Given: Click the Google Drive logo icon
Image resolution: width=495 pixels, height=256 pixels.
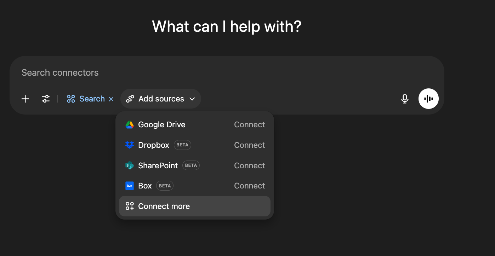Looking at the screenshot, I should tap(130, 125).
